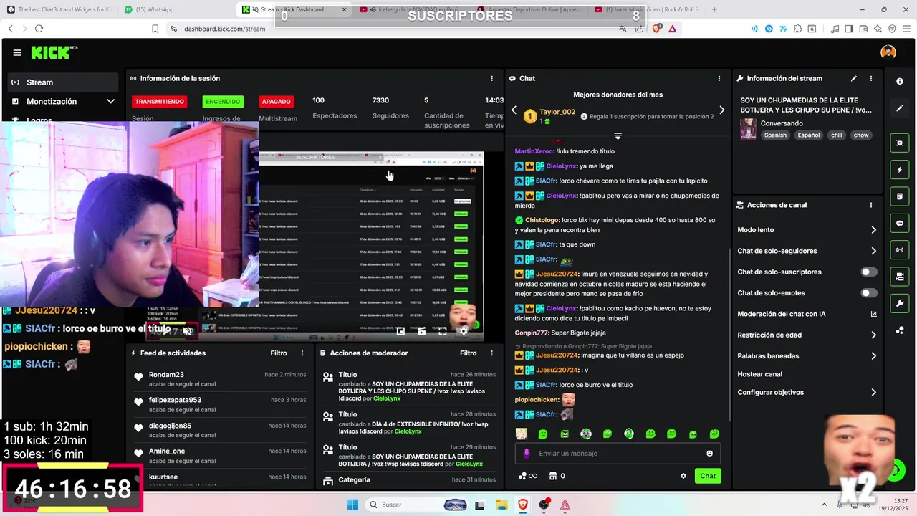Screen dimensions: 917x516
Task: Open Acciones de moderador options menu
Action: click(491, 353)
